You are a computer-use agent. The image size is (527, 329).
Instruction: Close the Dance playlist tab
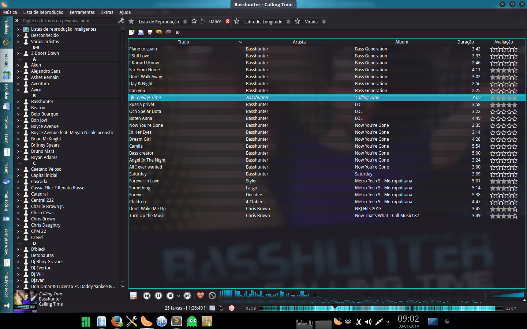(228, 22)
